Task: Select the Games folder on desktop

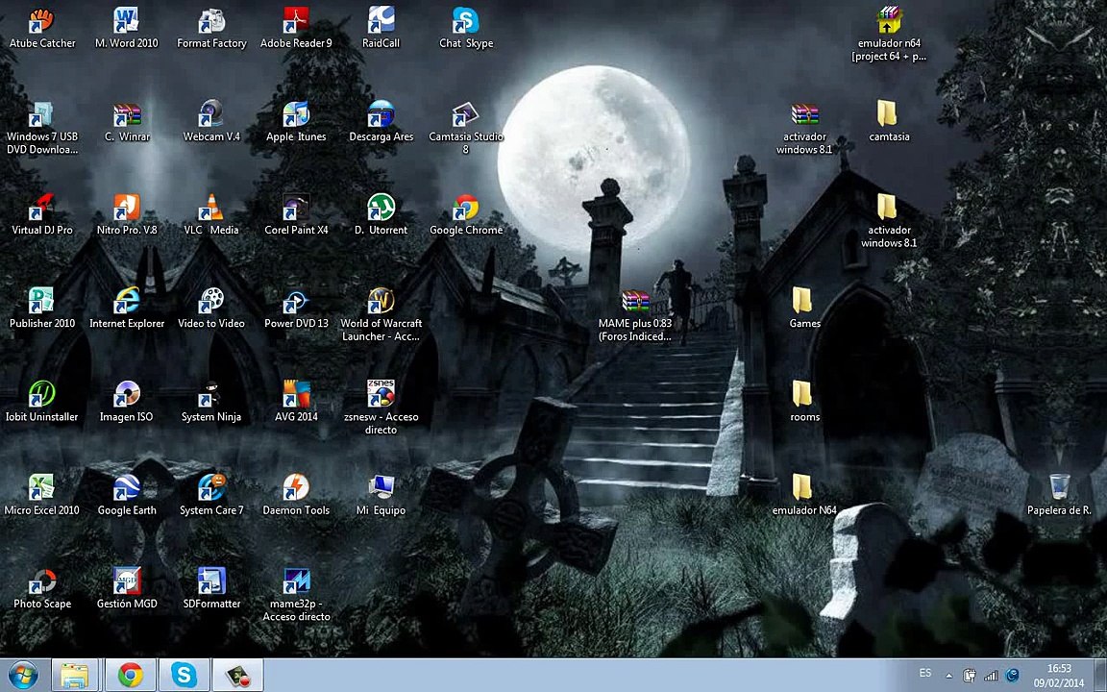Action: click(x=804, y=304)
